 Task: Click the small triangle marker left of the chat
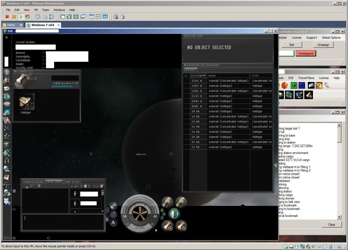tap(14, 191)
